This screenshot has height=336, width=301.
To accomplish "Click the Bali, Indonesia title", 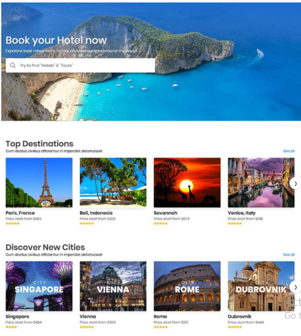I will click(x=96, y=213).
